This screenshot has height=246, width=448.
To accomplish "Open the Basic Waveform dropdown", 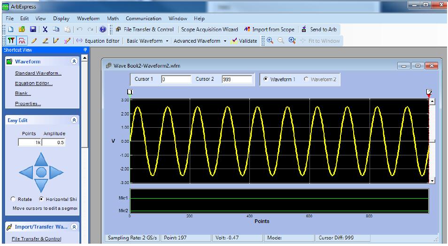I will click(147, 41).
